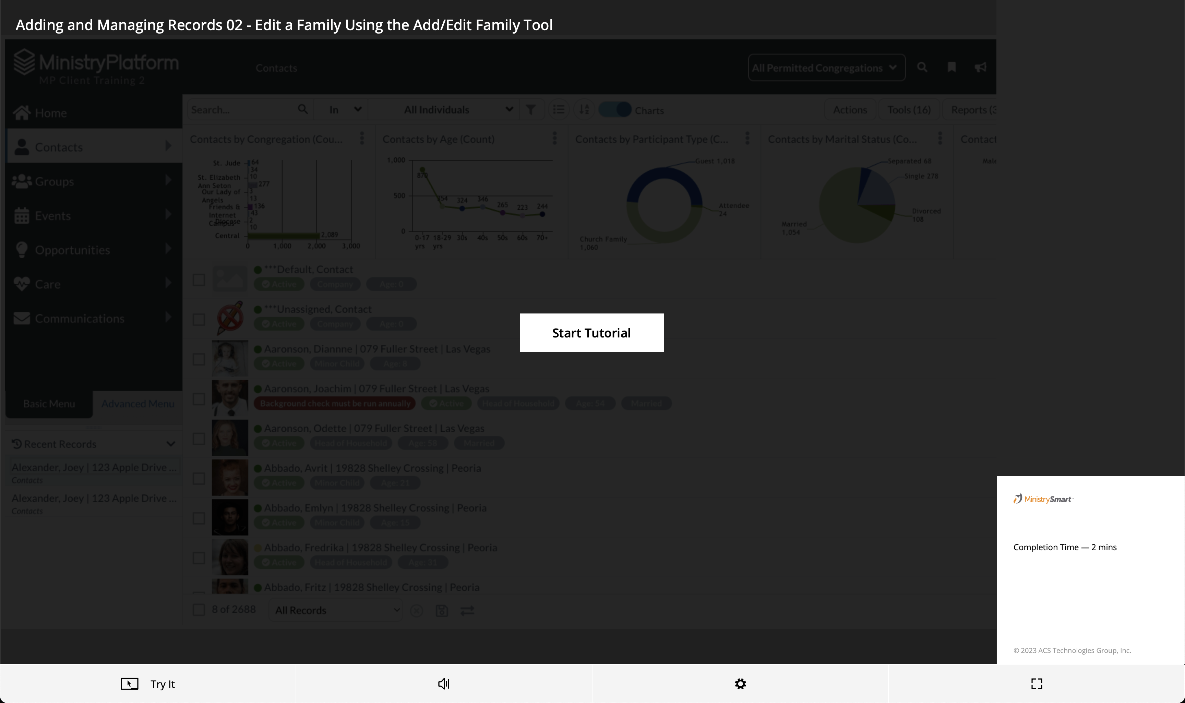Click the megaphone announcements icon

[x=980, y=67]
